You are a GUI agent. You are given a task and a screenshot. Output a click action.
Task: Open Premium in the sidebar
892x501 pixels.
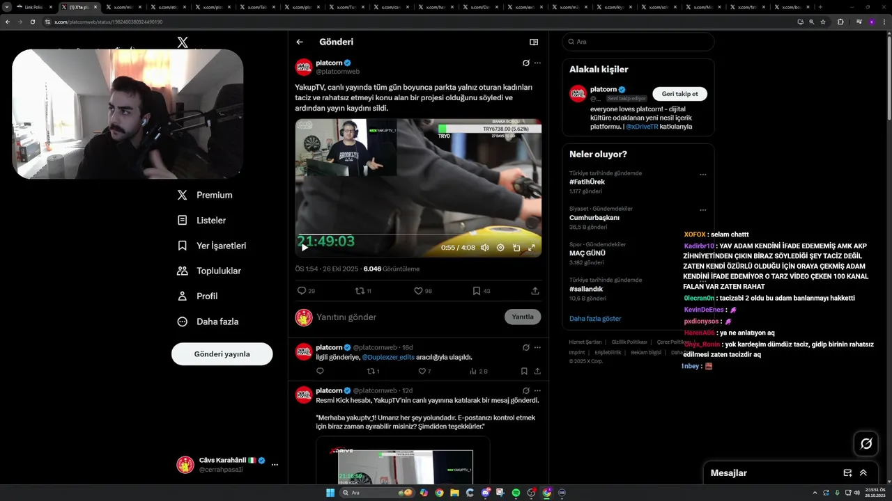[205, 196]
